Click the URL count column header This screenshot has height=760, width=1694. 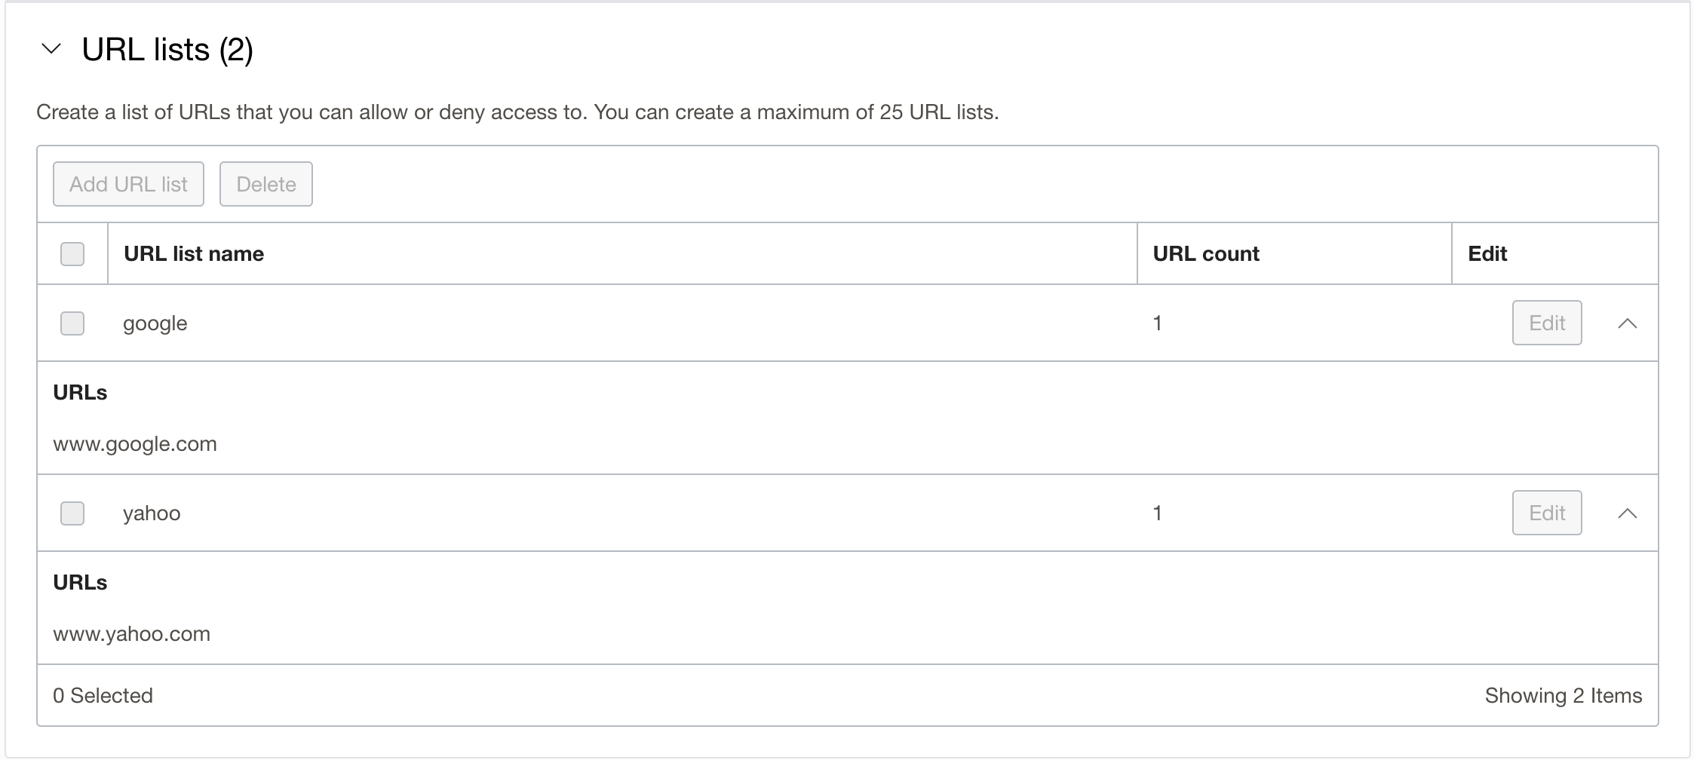click(1205, 253)
